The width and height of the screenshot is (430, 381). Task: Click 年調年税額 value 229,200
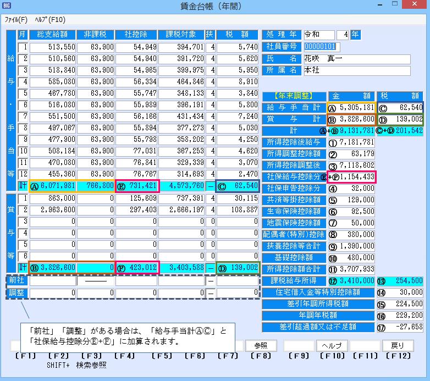click(400, 315)
